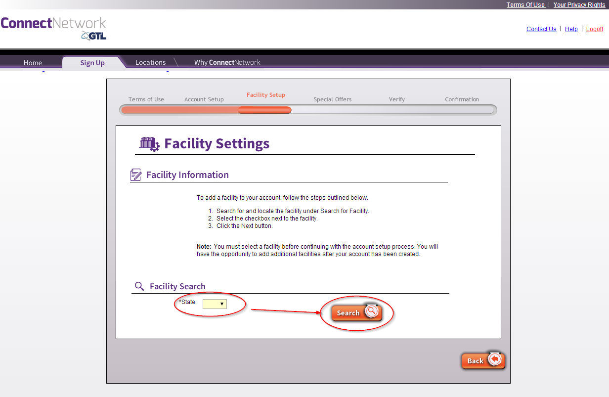Click the signup progress bar
Image resolution: width=609 pixels, height=397 pixels.
click(x=307, y=110)
